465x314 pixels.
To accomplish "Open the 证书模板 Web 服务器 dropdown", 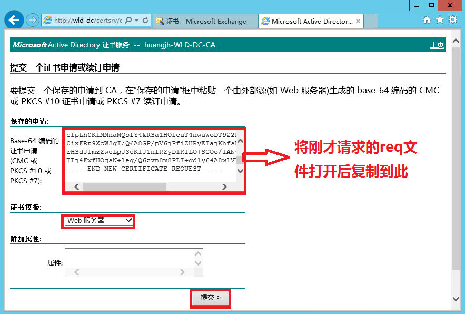I will click(x=98, y=221).
